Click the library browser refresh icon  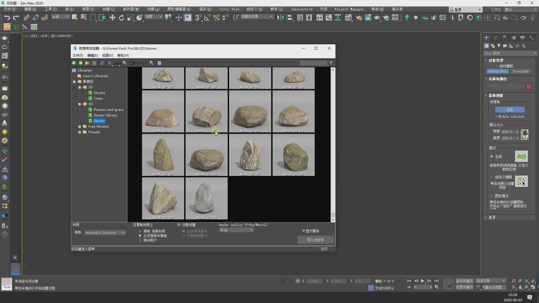click(x=102, y=63)
